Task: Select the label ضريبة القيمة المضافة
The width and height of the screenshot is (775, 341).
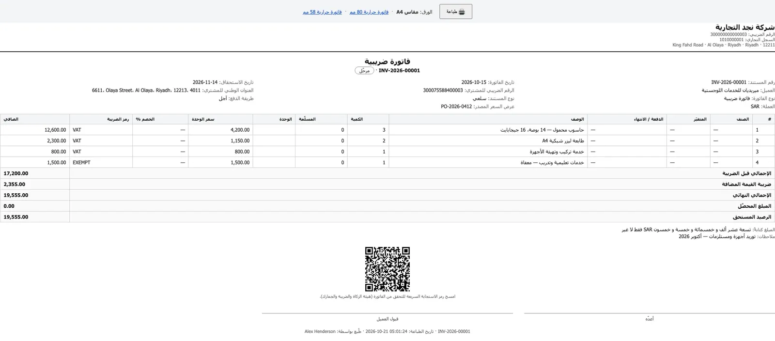Action: (x=746, y=185)
